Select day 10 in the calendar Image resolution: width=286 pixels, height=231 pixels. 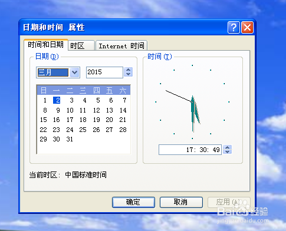click(70, 110)
